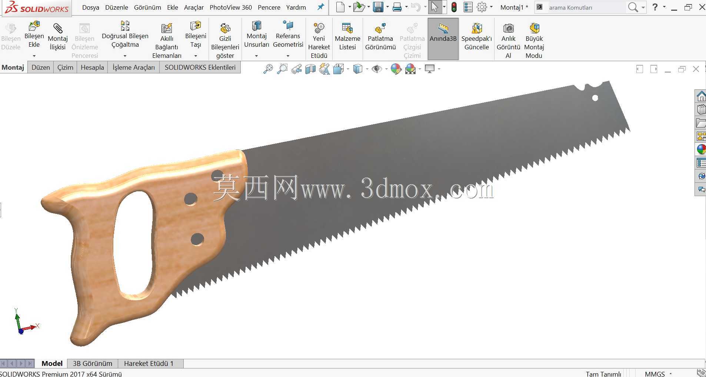Image resolution: width=706 pixels, height=377 pixels.
Task: Open the search magnifier dropdown arrow
Action: click(643, 7)
